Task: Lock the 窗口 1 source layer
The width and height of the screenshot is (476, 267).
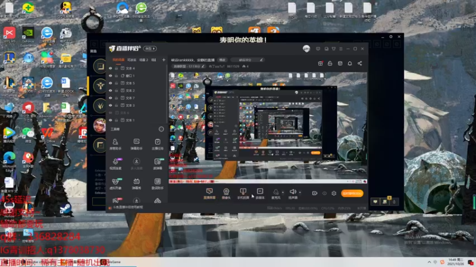Action: click(x=116, y=76)
